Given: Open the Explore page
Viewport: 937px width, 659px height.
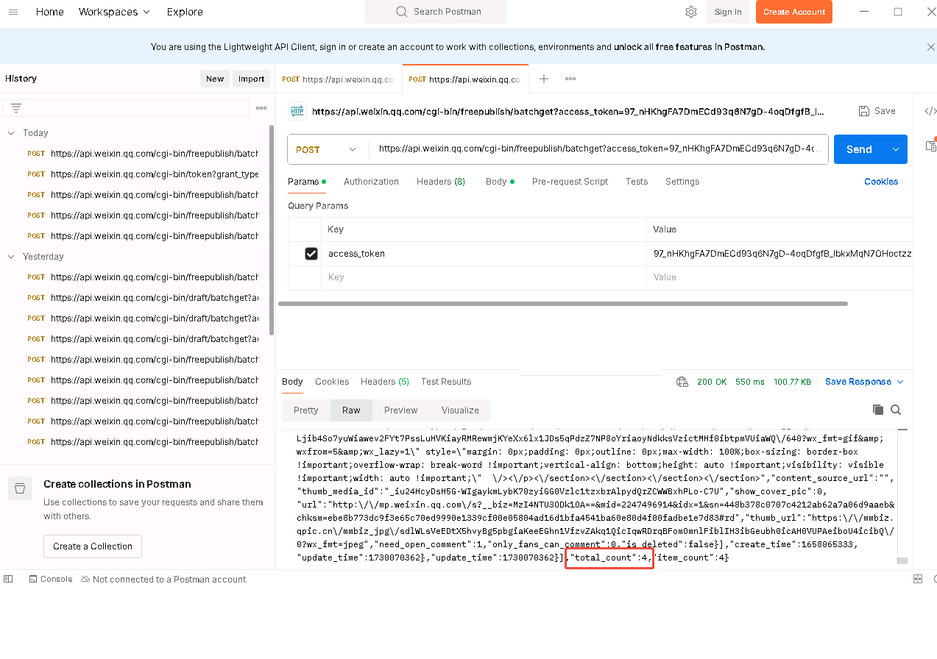Looking at the screenshot, I should 185,12.
